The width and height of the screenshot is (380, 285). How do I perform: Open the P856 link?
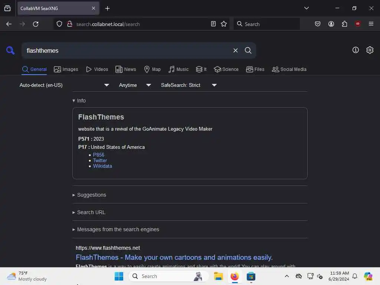click(x=98, y=155)
